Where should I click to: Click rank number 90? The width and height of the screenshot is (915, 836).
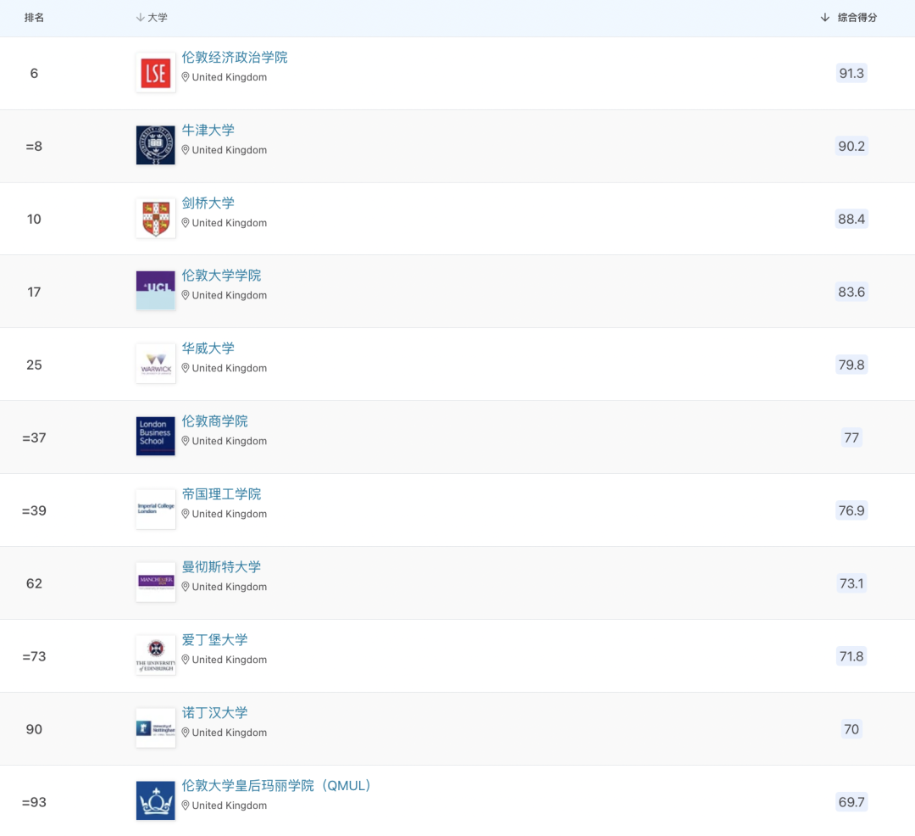pyautogui.click(x=34, y=729)
